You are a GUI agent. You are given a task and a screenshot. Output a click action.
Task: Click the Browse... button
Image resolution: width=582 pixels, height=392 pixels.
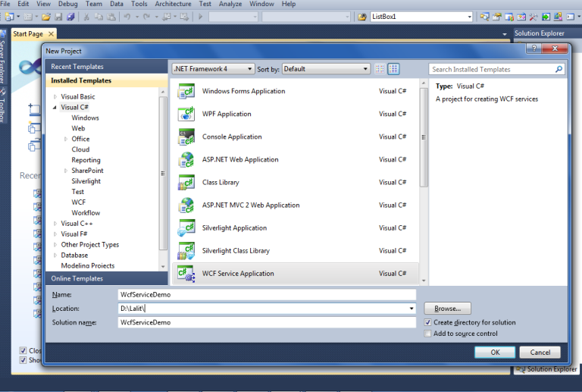[x=447, y=309]
